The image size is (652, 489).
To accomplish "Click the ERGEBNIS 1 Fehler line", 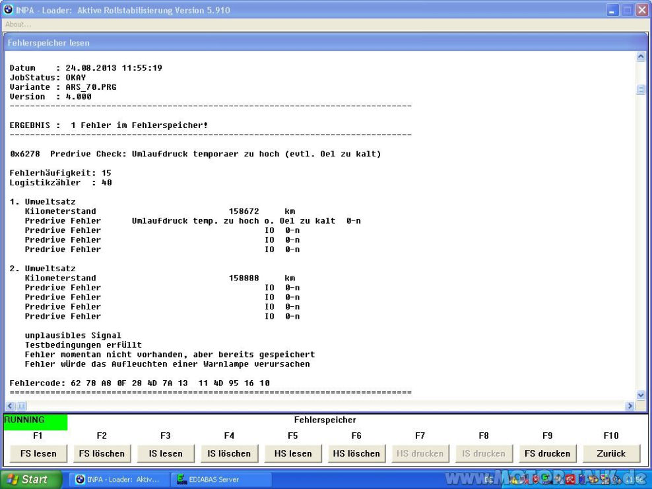I will [x=109, y=125].
